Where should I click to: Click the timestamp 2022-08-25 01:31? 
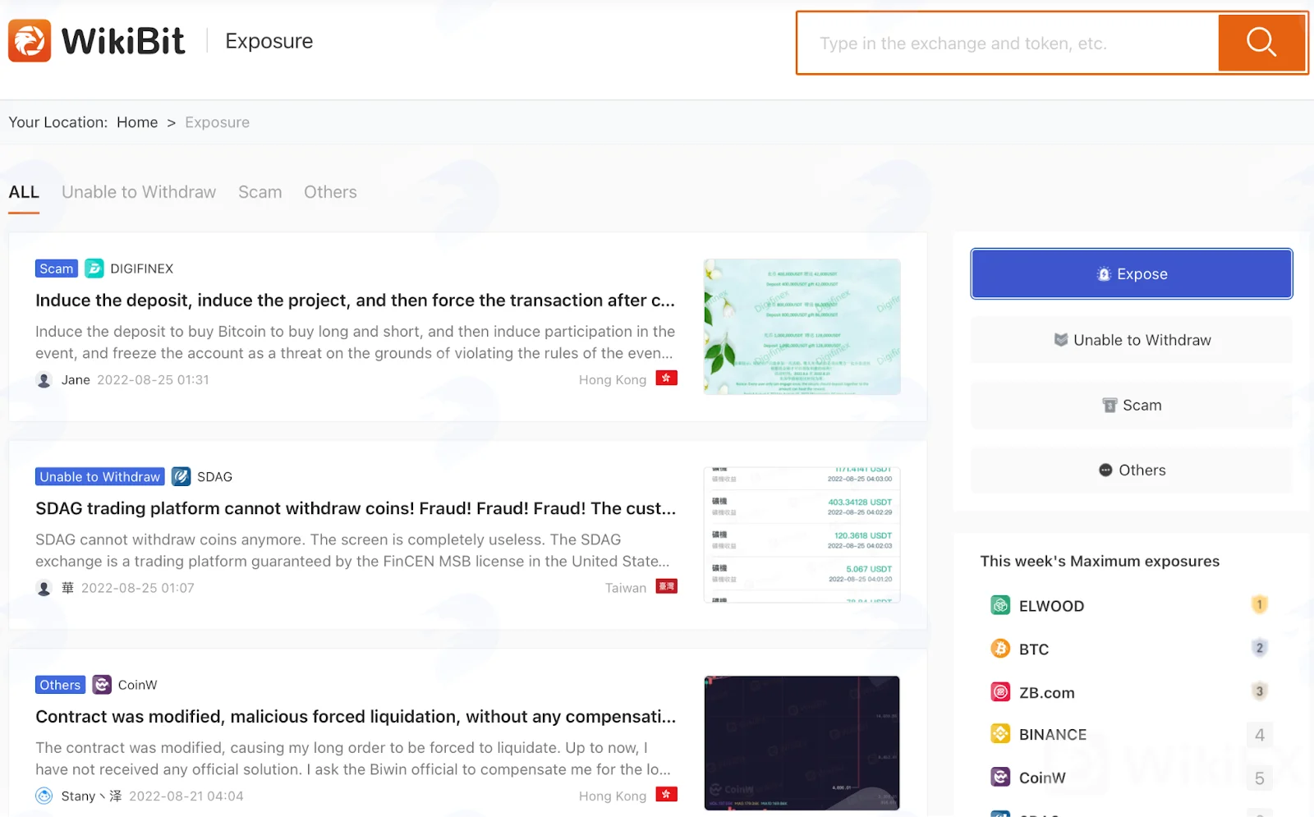153,380
